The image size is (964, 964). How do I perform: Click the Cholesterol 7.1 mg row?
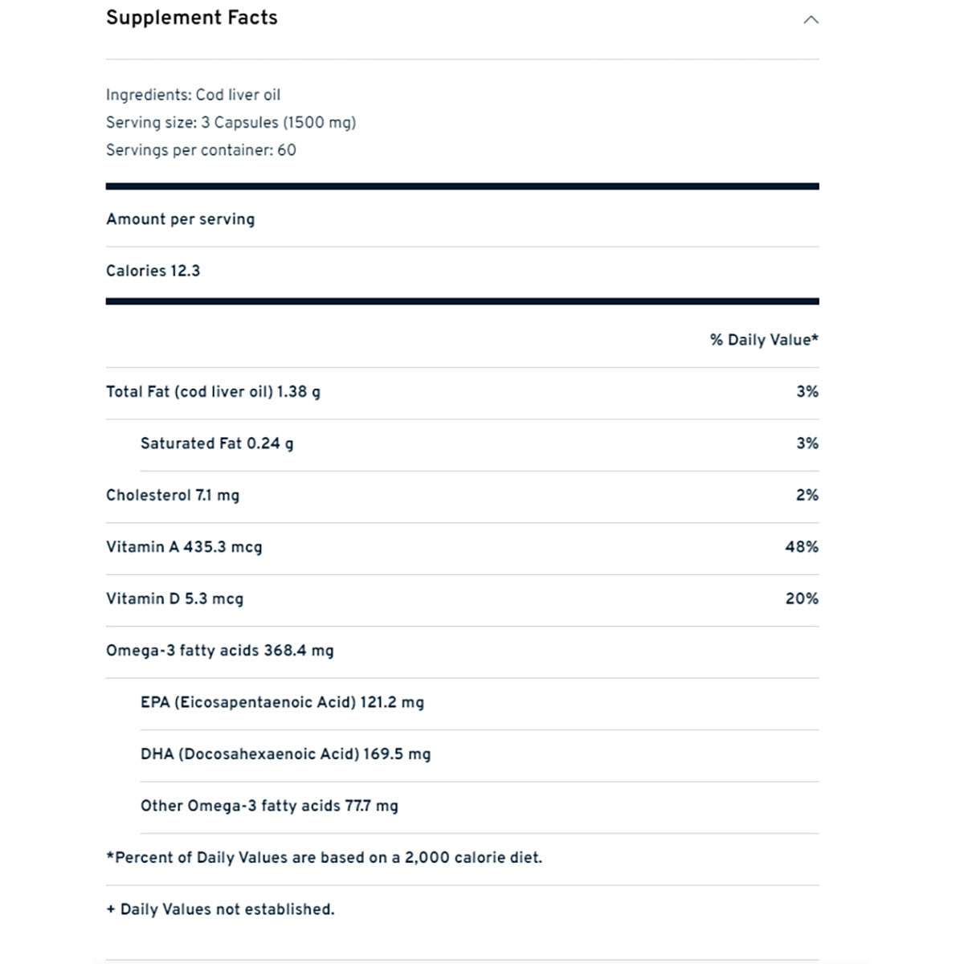pos(173,496)
